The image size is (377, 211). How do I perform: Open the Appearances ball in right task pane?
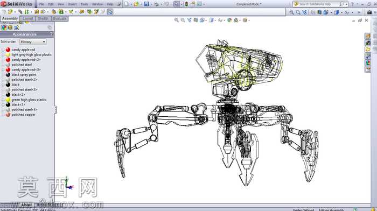tap(368, 63)
